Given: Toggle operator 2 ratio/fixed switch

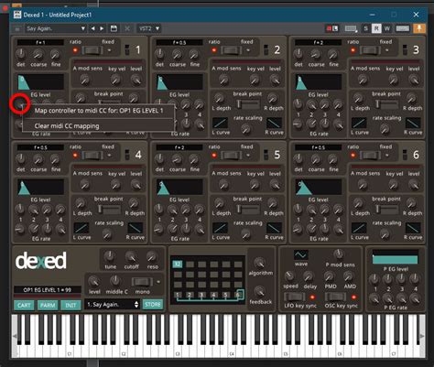Looking at the screenshot, I should tap(231, 50).
